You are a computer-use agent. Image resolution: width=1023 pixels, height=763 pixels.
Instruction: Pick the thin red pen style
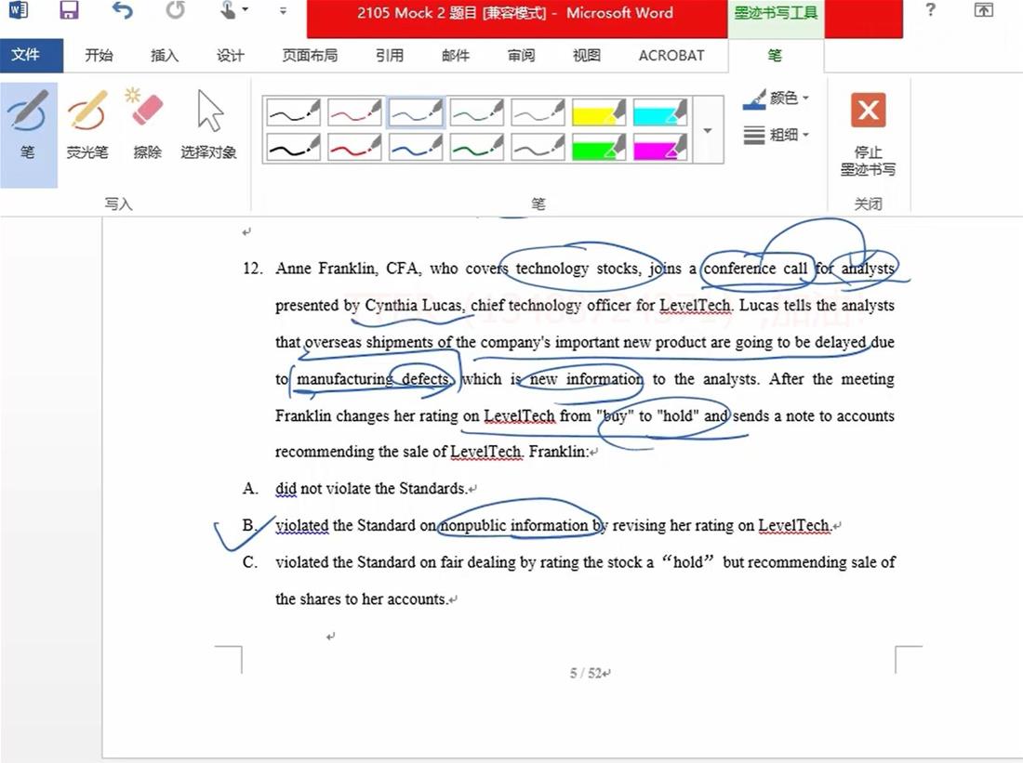pos(354,112)
